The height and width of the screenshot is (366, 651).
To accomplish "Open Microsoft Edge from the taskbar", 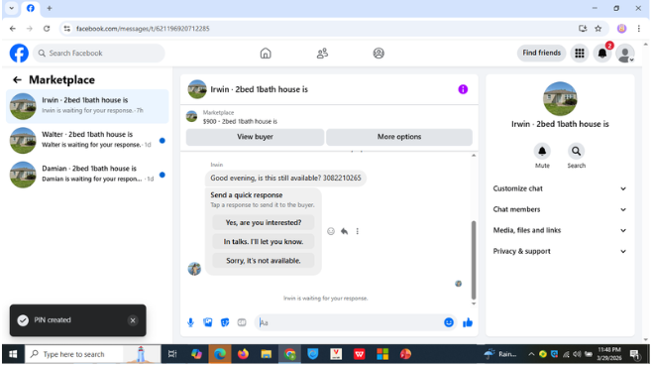I will pyautogui.click(x=220, y=354).
